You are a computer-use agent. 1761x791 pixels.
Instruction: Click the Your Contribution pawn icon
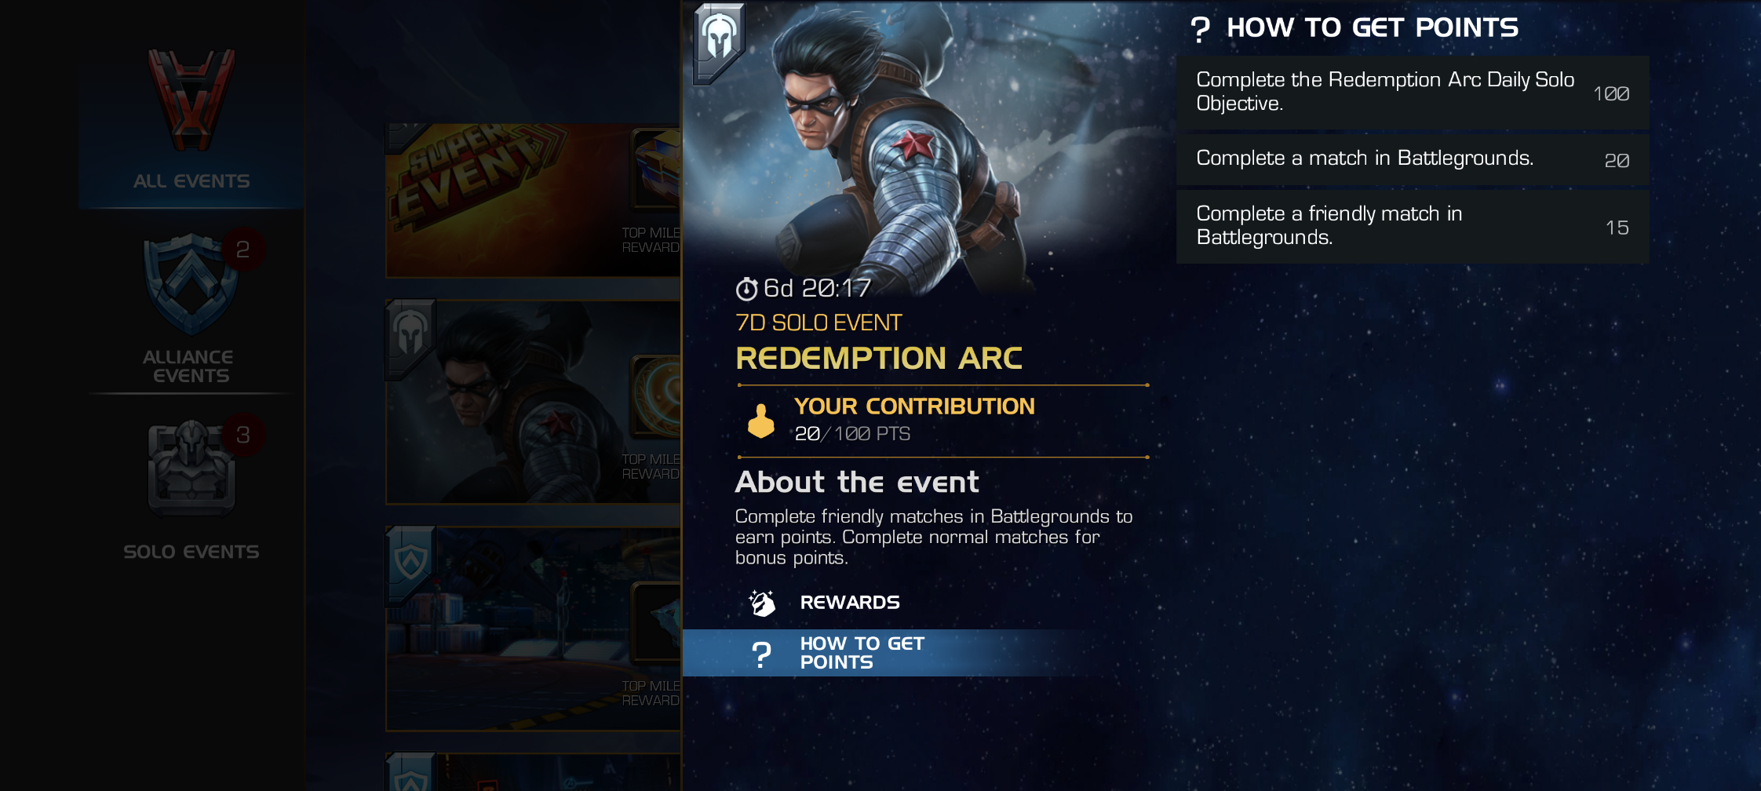click(x=760, y=421)
